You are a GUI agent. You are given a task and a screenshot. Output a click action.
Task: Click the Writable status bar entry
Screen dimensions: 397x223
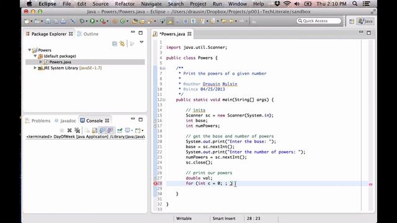click(x=184, y=219)
